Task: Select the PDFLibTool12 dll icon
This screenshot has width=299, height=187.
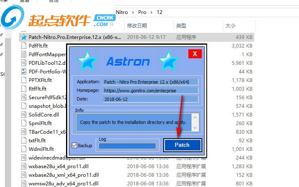Action: click(24, 63)
